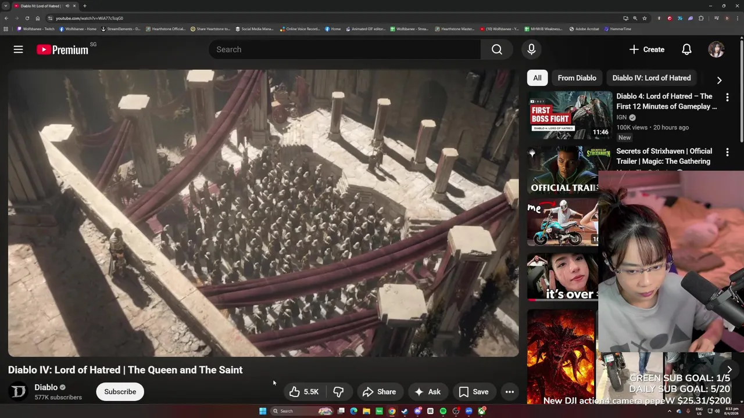This screenshot has width=744, height=418.
Task: Click the page vertical scrollbar
Action: click(x=741, y=90)
